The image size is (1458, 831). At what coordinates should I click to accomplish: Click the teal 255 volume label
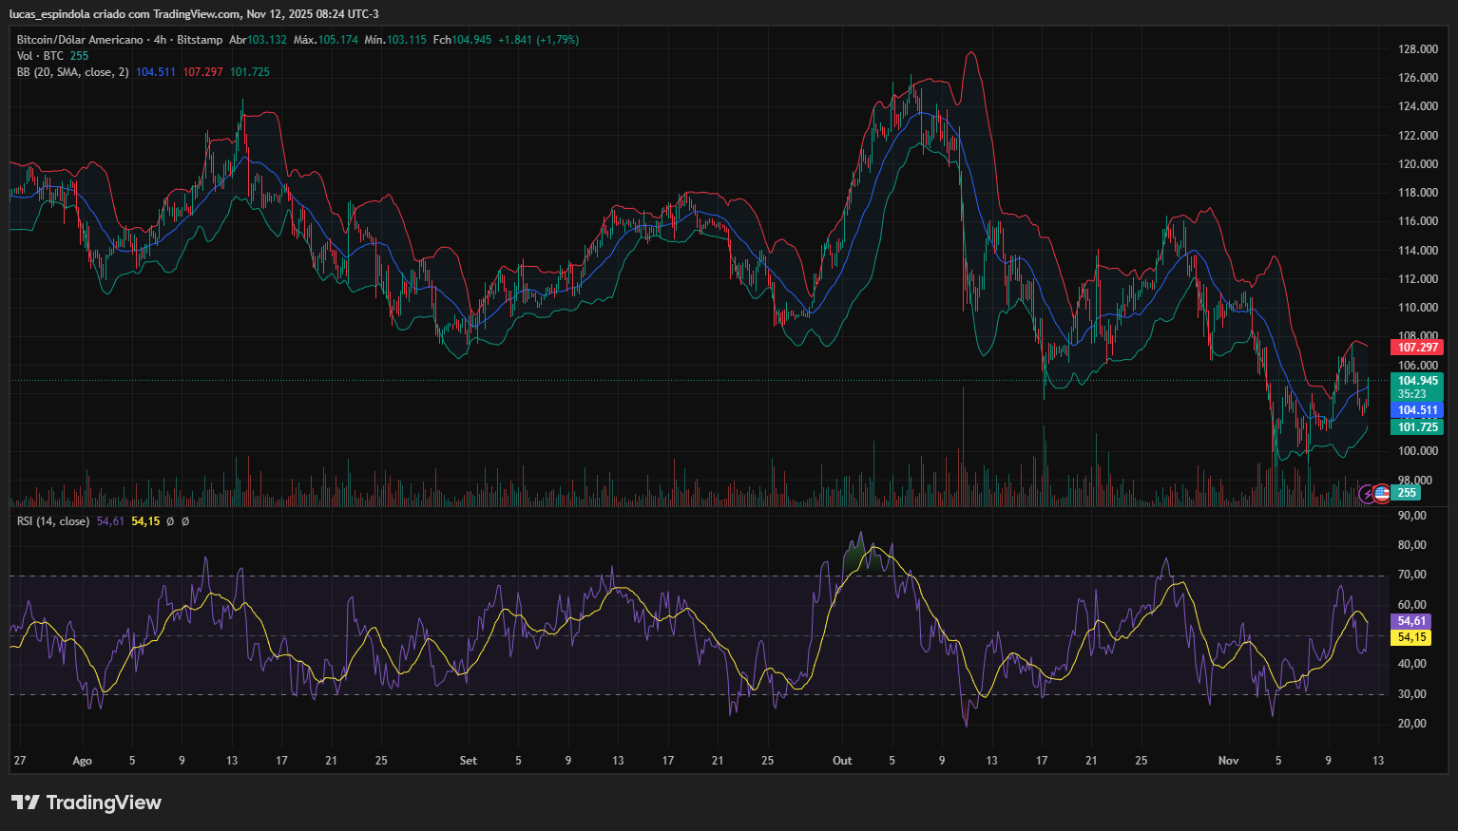click(x=1407, y=493)
